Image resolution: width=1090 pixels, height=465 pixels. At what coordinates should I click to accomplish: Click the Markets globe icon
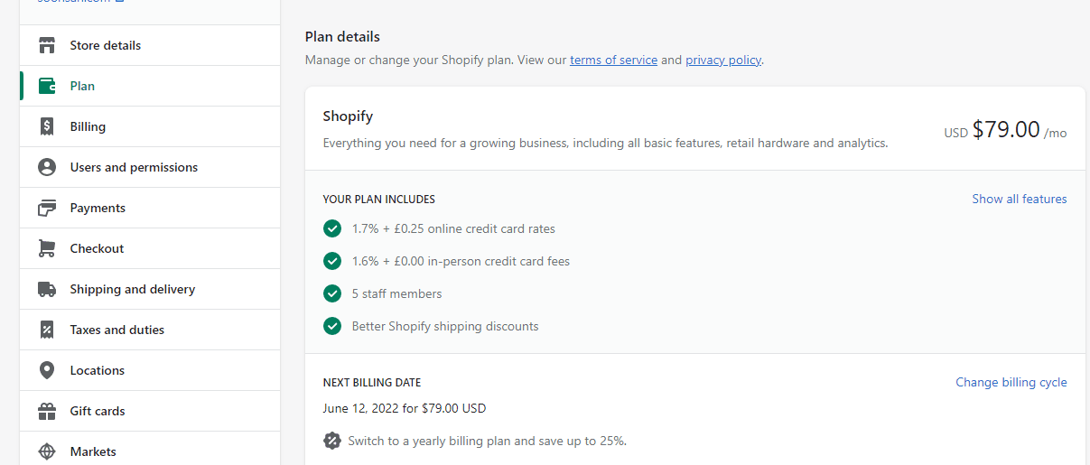(x=47, y=451)
